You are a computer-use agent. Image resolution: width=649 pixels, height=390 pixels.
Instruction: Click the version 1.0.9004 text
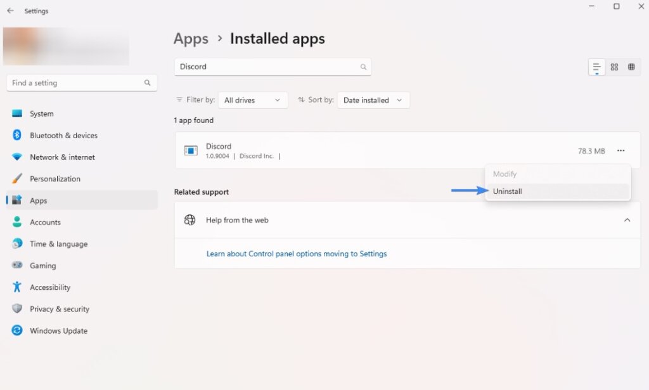pyautogui.click(x=217, y=156)
